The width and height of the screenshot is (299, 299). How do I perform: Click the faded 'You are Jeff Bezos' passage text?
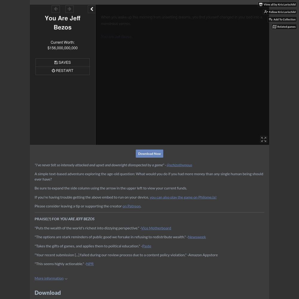pos(116,36)
